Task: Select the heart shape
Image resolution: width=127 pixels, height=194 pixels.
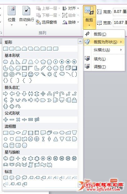Action: point(37,74)
